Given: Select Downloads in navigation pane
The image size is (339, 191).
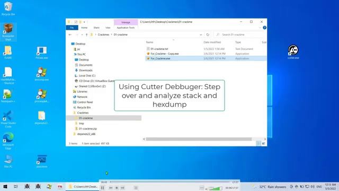Looking at the screenshot, I should pos(85,71).
